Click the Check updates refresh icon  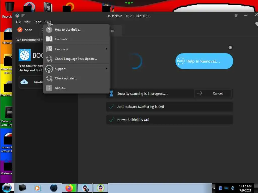click(49, 78)
